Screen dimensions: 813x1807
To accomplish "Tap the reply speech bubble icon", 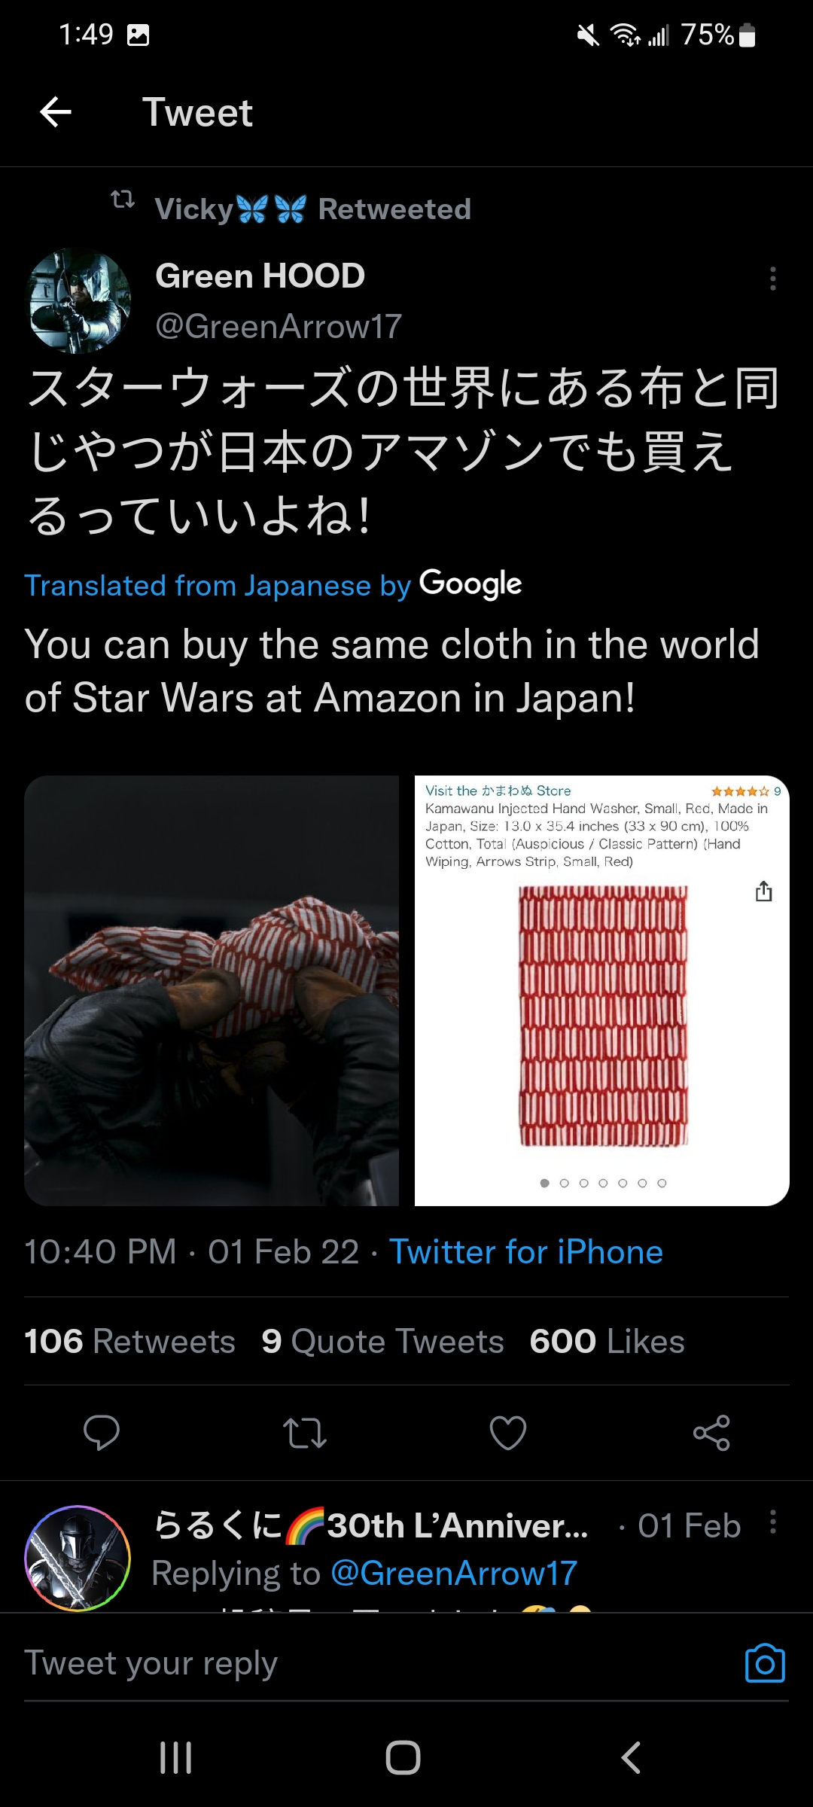I will [x=102, y=1432].
